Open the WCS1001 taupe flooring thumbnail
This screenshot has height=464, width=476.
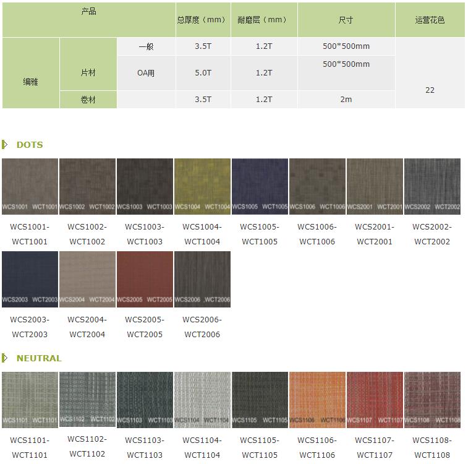[x=30, y=186]
